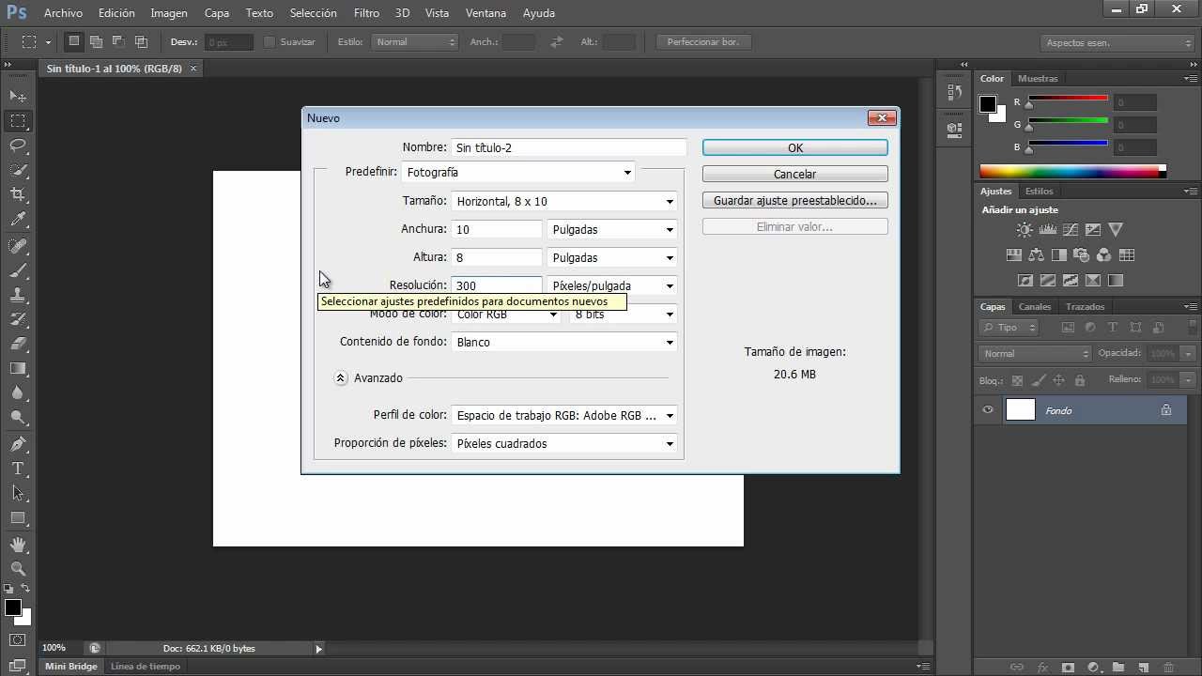Add a Curves adjustment

coord(1071,229)
